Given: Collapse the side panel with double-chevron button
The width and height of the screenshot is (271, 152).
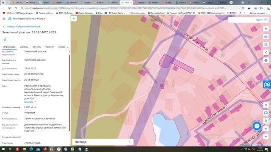Looking at the screenshot, I should pyautogui.click(x=74, y=19).
